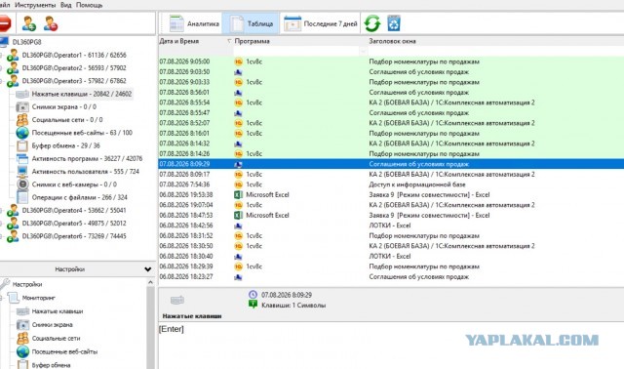
Task: Click the [Enter] keystroke text area
Action: pyautogui.click(x=391, y=346)
